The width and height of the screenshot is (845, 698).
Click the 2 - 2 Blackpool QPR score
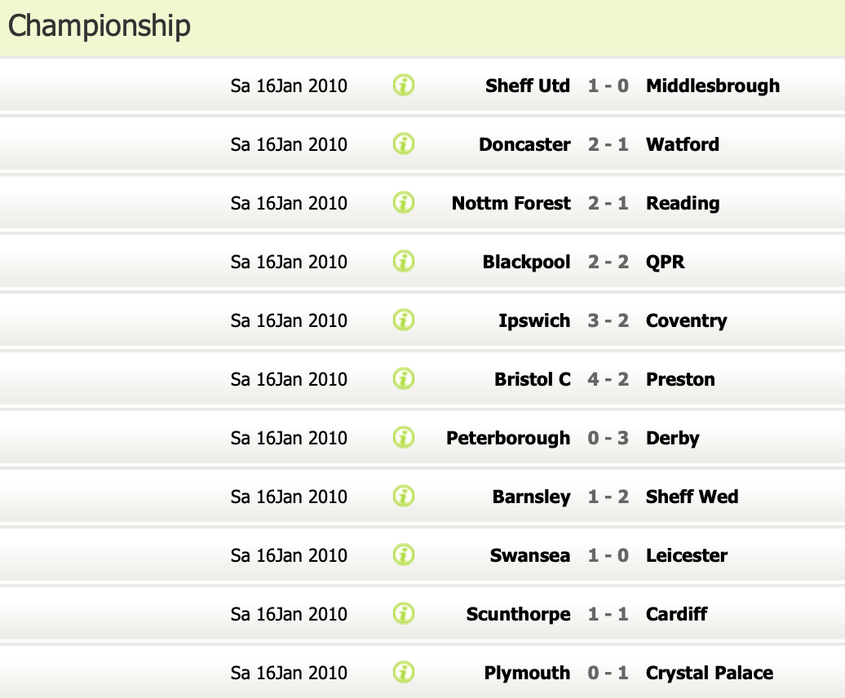(608, 262)
